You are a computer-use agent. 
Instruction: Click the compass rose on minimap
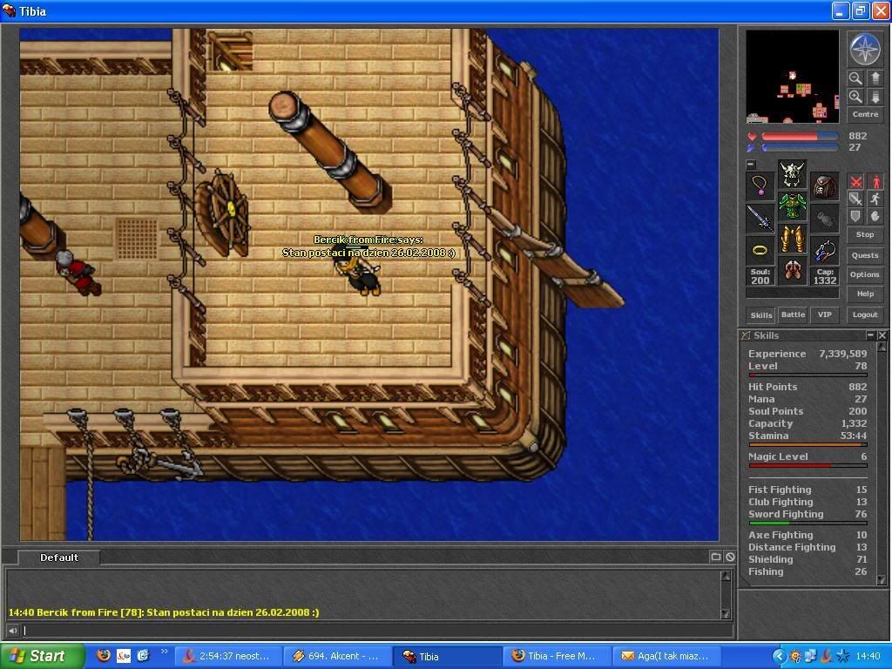865,49
